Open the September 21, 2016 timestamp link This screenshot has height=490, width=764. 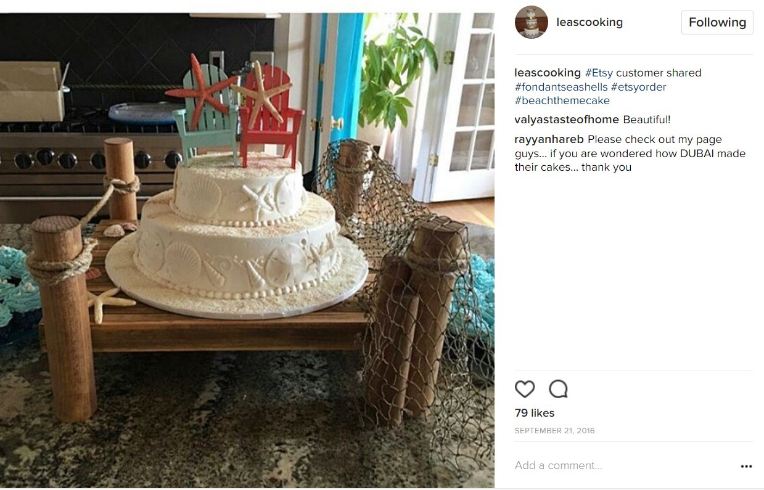pos(555,431)
